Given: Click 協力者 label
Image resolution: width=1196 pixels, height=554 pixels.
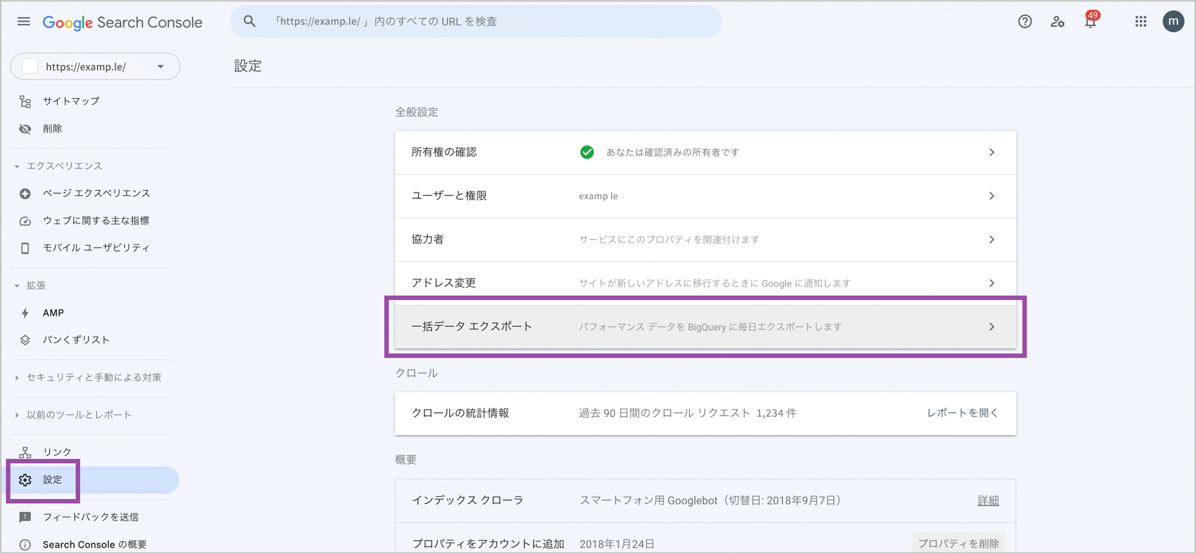Looking at the screenshot, I should pos(427,239).
